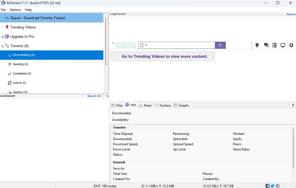Click the Facebook icon in status bar
Viewport: 296px width, 188px height.
[x=267, y=186]
